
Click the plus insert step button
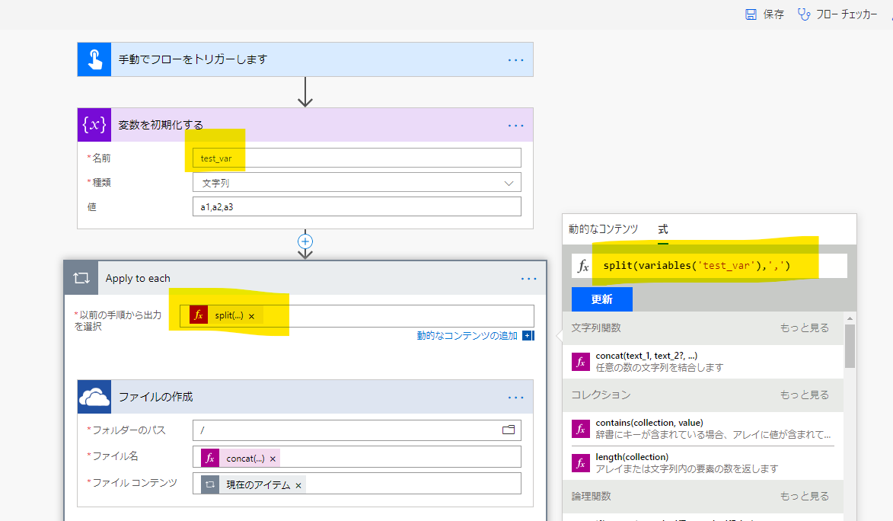(x=305, y=241)
